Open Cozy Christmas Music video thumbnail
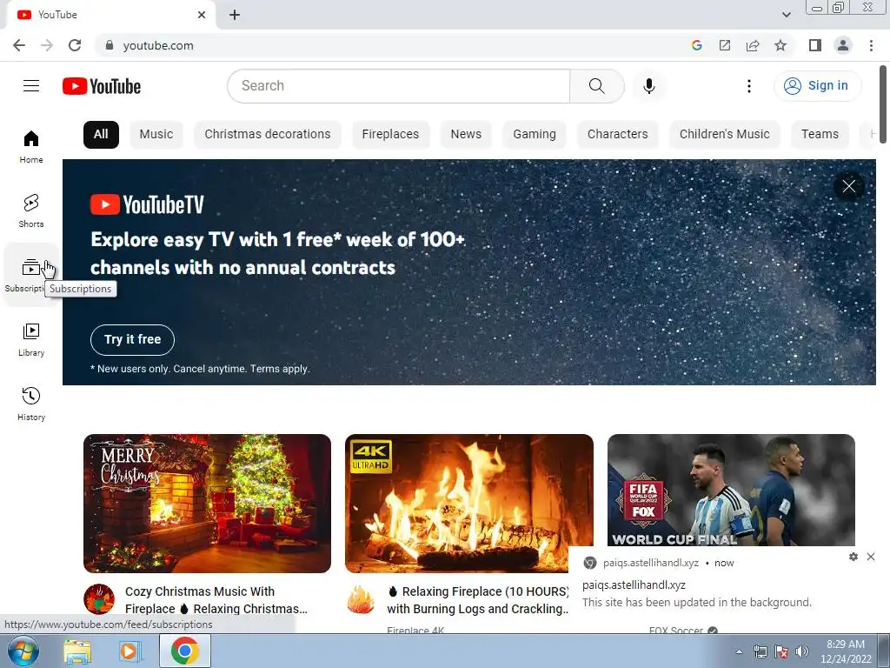The width and height of the screenshot is (890, 668). click(x=207, y=504)
